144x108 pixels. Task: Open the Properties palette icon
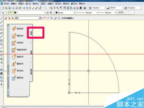tap(65, 8)
